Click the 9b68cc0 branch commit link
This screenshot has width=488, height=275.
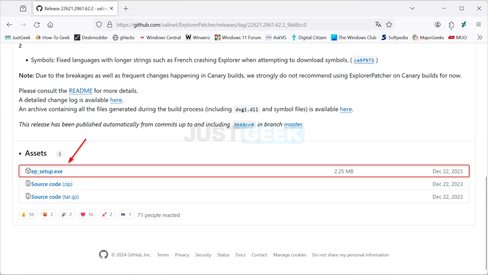click(x=244, y=125)
